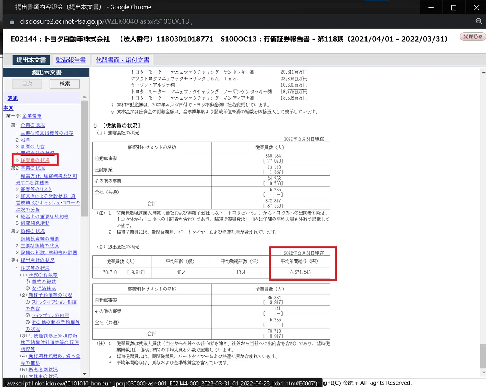Open the 研究開発活動 link
Image resolution: width=486 pixels, height=387 pixels.
[35, 223]
